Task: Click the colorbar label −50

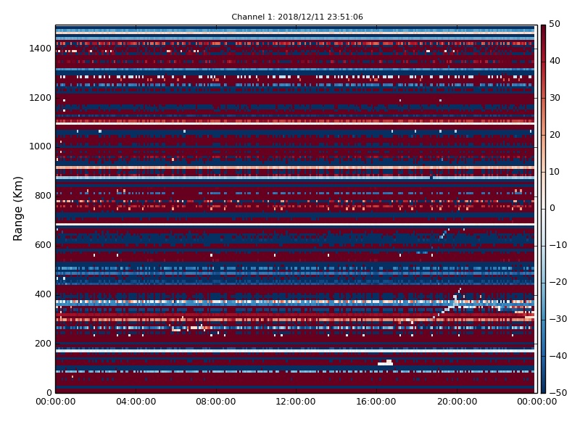Action: click(558, 393)
